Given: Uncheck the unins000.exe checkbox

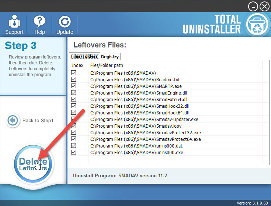Looking at the screenshot, I should [74, 152].
